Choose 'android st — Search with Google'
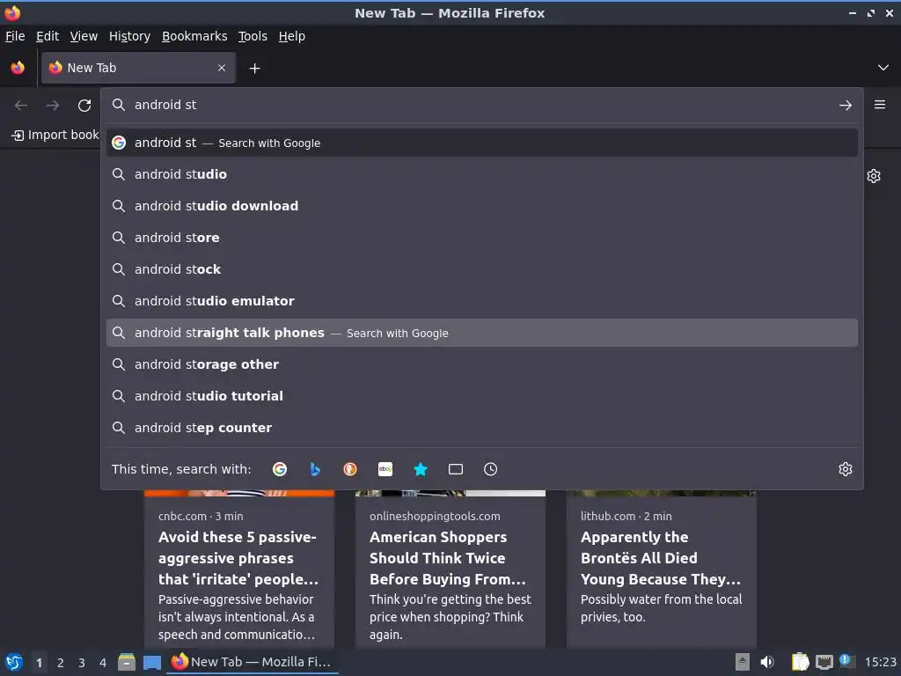 [481, 143]
